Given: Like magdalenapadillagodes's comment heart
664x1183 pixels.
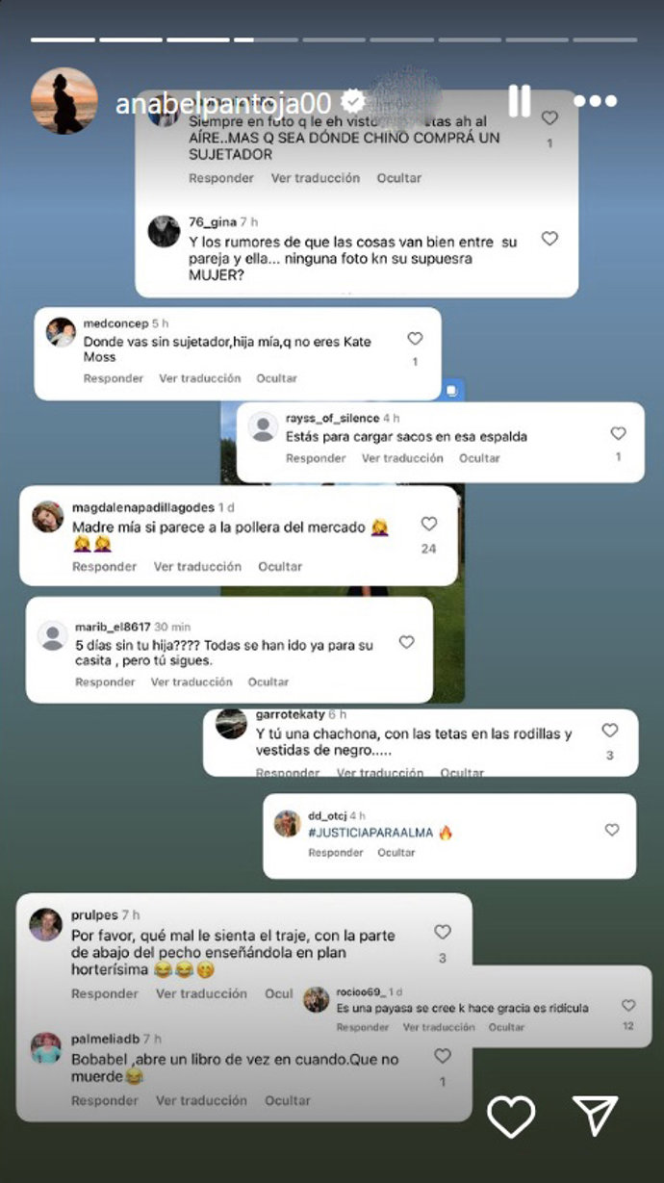Looking at the screenshot, I should click(x=429, y=525).
